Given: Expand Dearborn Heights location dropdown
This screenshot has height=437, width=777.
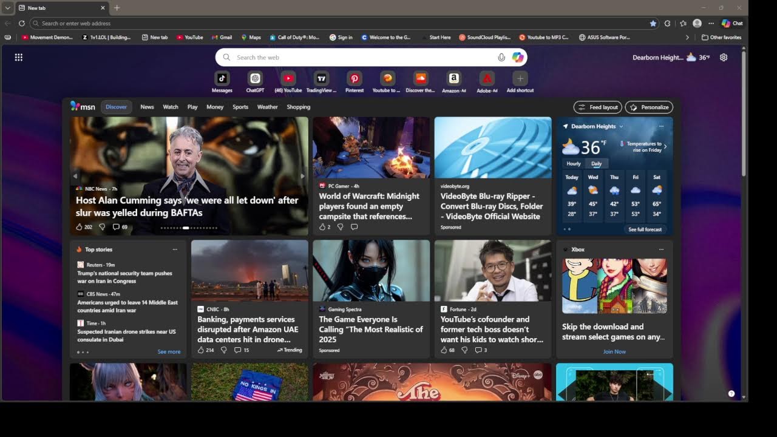Looking at the screenshot, I should click(621, 126).
